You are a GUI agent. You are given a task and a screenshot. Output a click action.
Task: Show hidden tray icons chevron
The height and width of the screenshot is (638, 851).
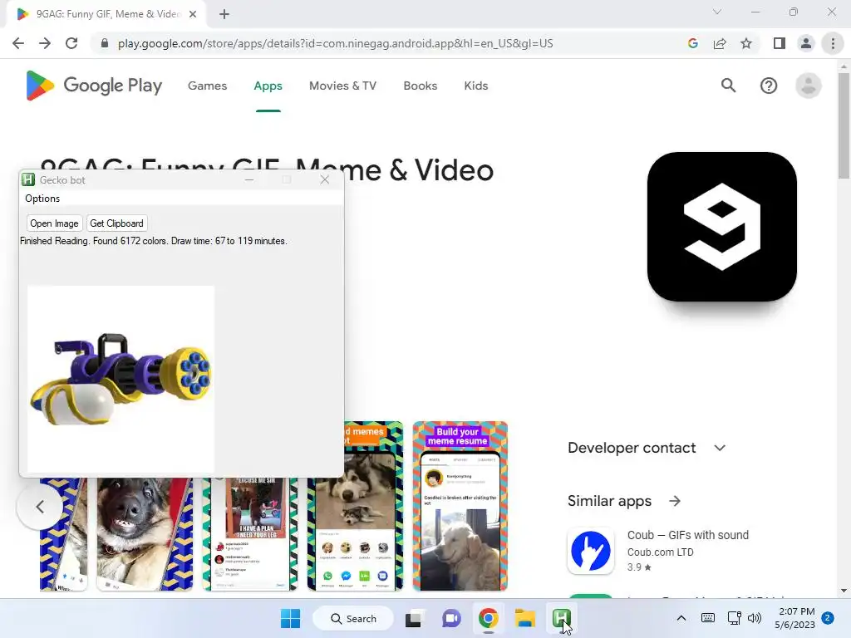click(681, 618)
